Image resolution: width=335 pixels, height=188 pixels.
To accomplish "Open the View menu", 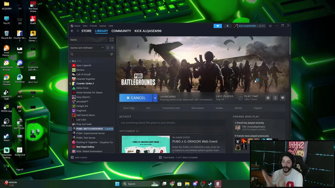I will pos(85,26).
